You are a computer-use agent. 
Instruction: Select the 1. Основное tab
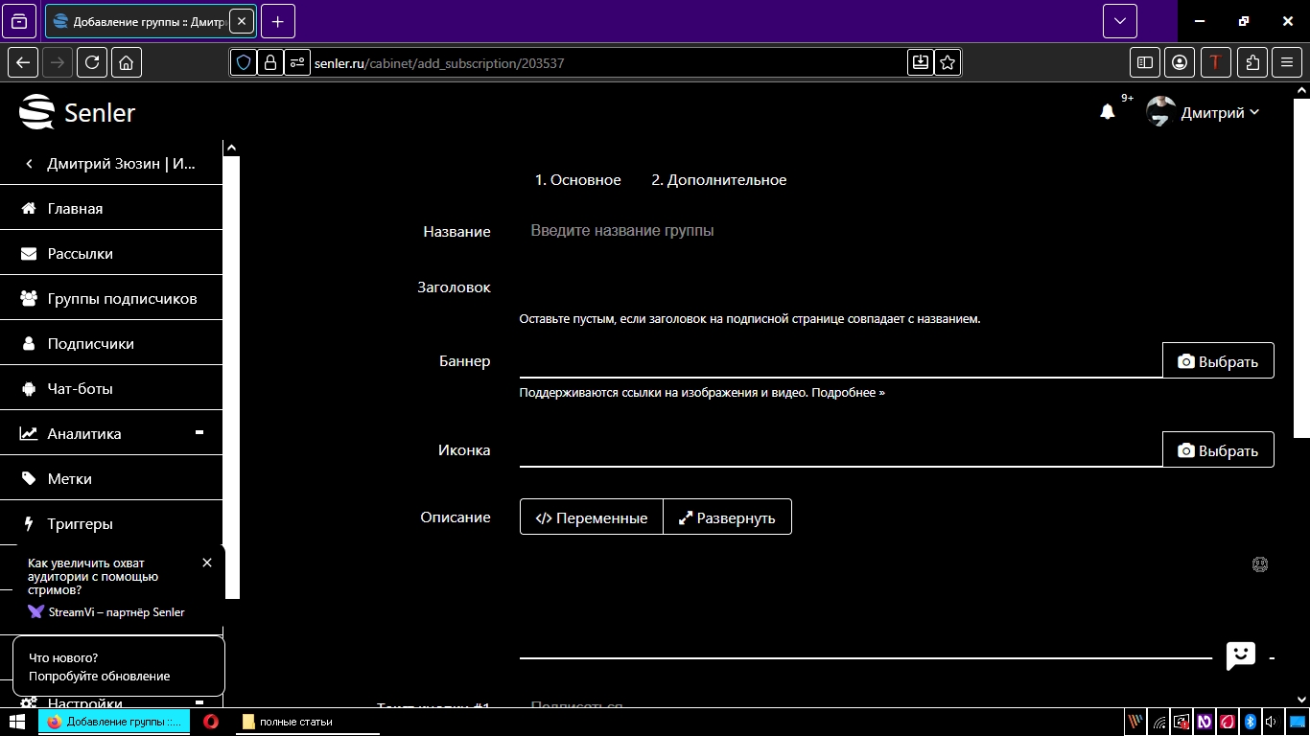(x=577, y=180)
